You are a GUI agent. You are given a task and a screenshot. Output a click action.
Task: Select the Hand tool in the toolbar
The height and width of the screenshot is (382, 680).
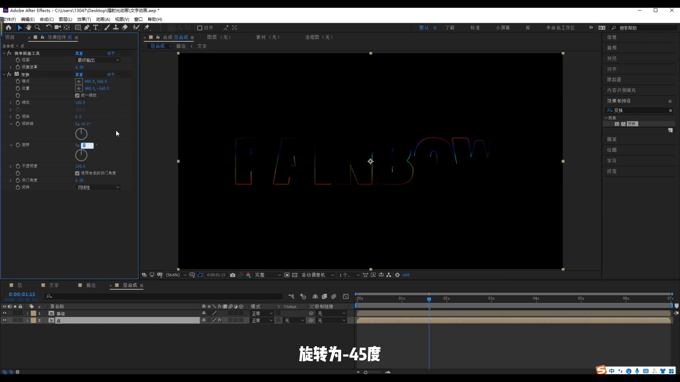tap(28, 28)
